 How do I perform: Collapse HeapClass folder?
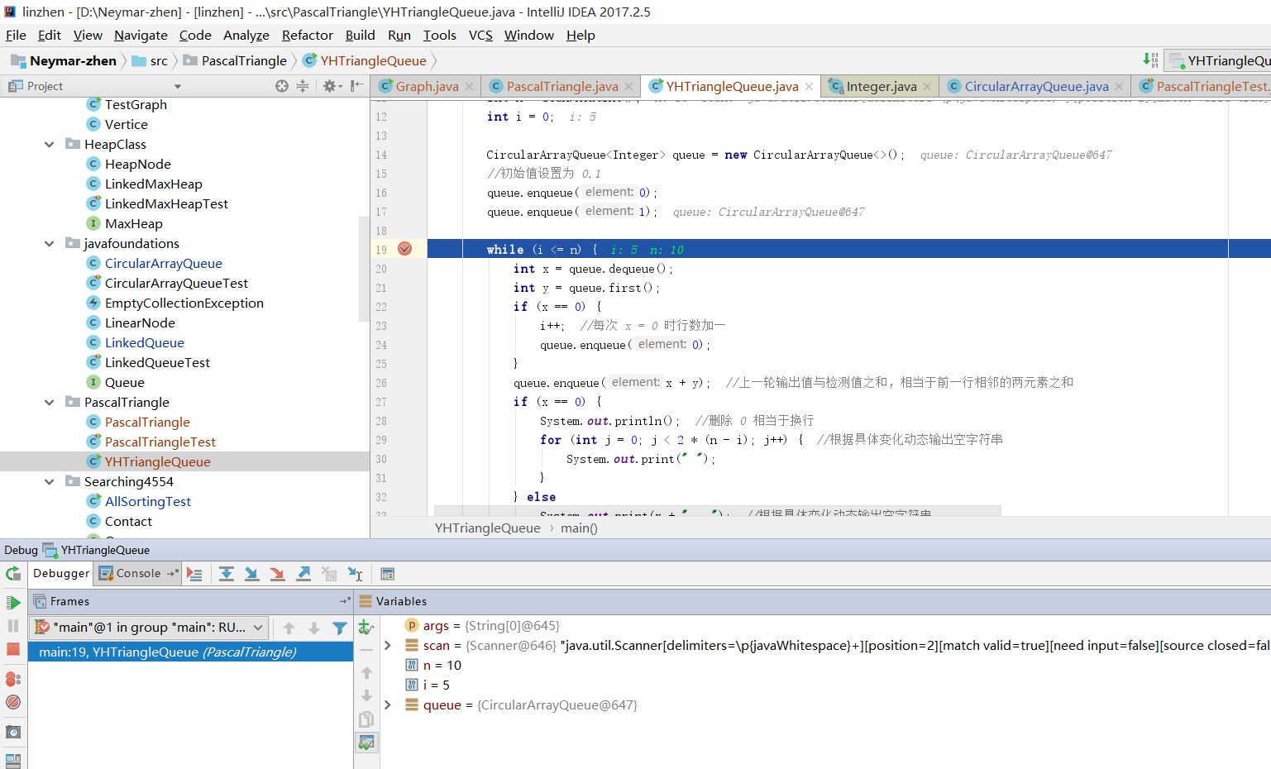[50, 145]
